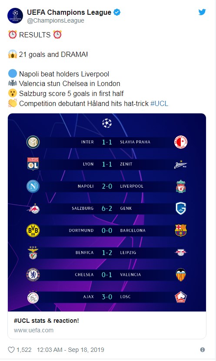Click the Valencia bat crest
This screenshot has width=216, height=361.
coord(181,275)
